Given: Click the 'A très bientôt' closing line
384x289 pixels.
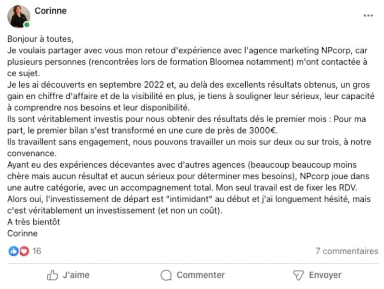Looking at the screenshot, I should click(34, 222).
